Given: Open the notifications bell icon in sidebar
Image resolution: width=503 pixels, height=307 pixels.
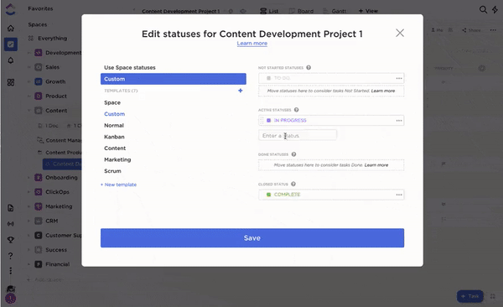Looking at the screenshot, I should 11,60.
